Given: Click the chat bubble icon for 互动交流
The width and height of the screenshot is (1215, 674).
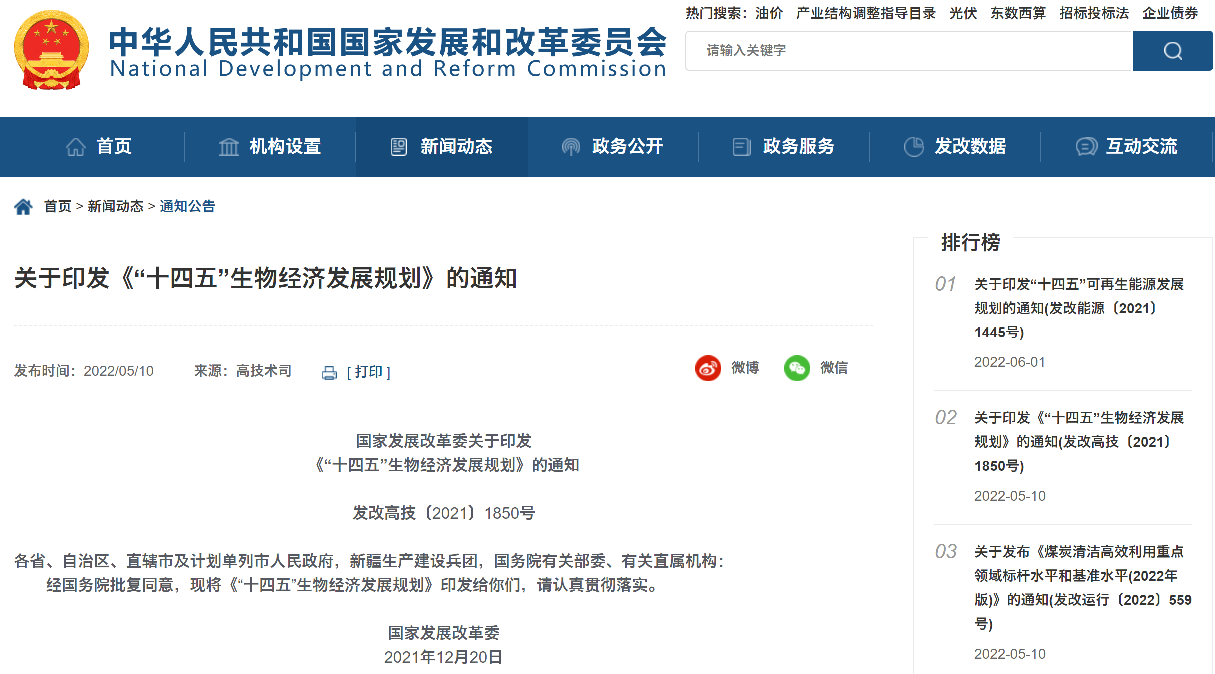Looking at the screenshot, I should 1086,147.
